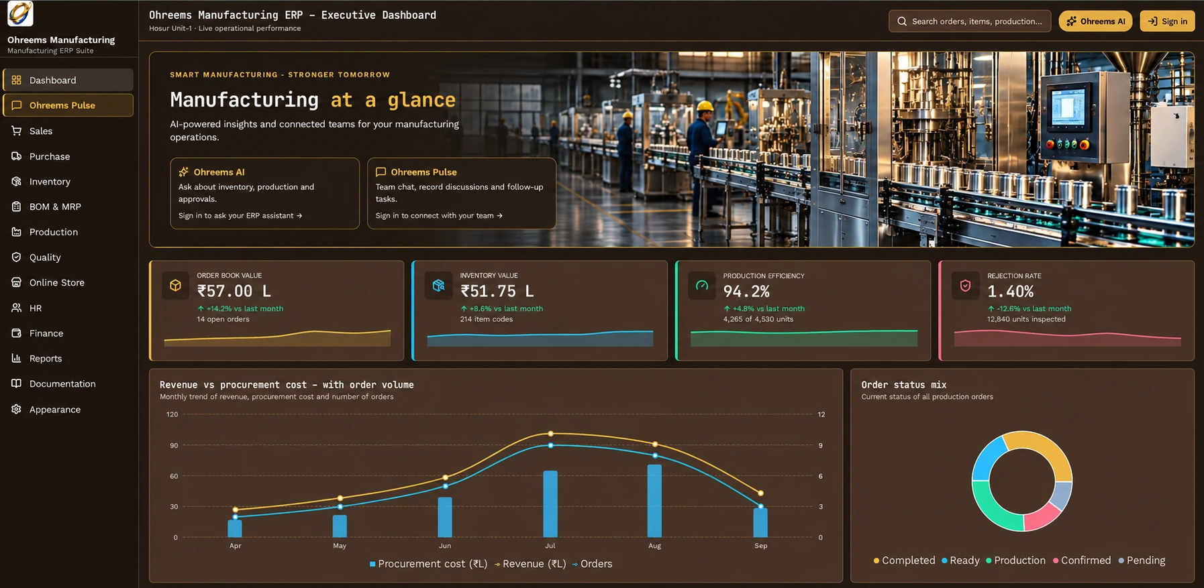Open Ohreems Pulse in the sidebar
This screenshot has width=1204, height=588.
click(68, 105)
